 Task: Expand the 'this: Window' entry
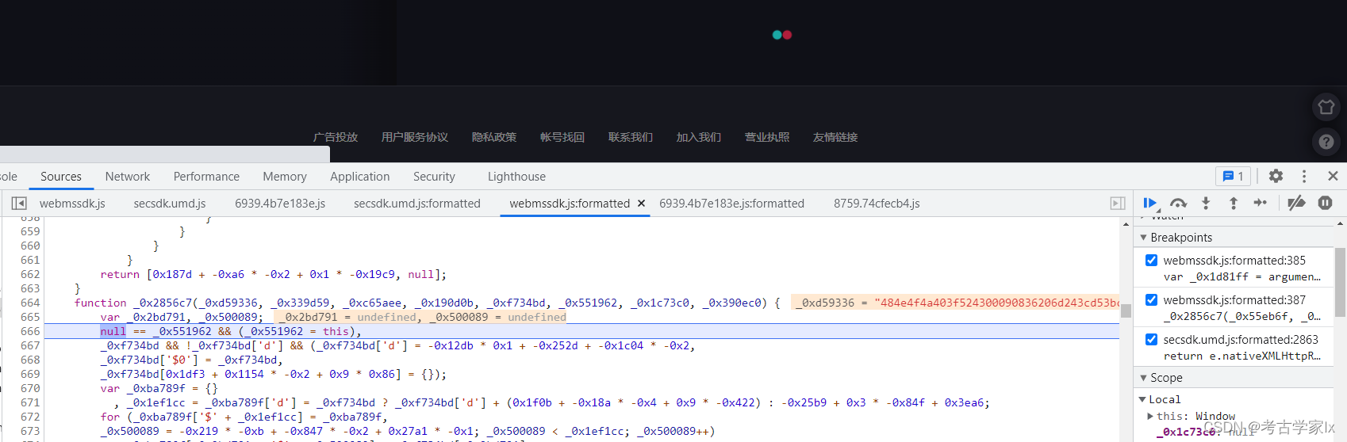point(1150,416)
